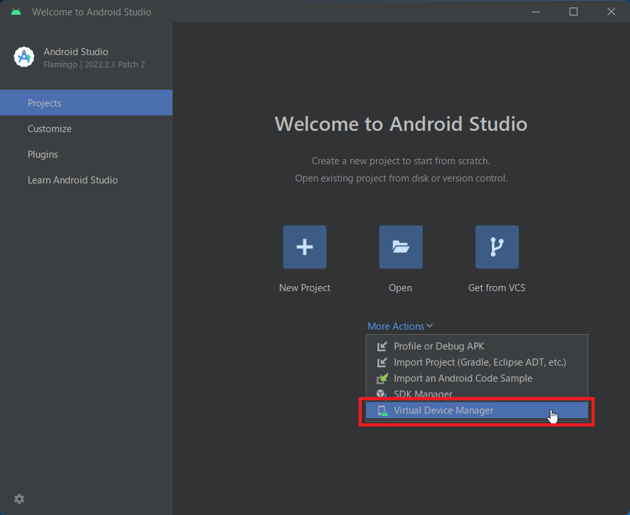Open the Learn Android Studio tab
The height and width of the screenshot is (515, 630).
coord(72,180)
